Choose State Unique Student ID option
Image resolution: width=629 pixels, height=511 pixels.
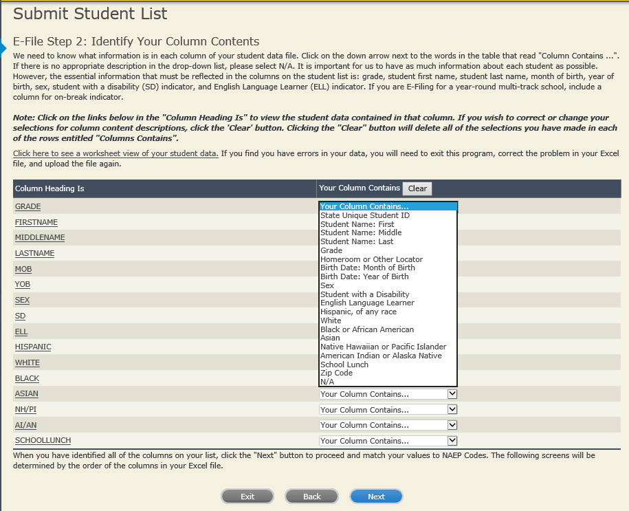[364, 215]
